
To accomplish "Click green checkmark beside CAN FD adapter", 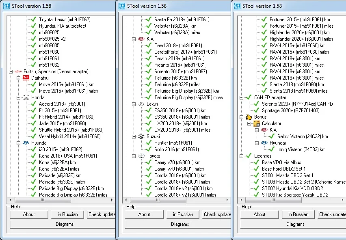I will [x=249, y=97].
